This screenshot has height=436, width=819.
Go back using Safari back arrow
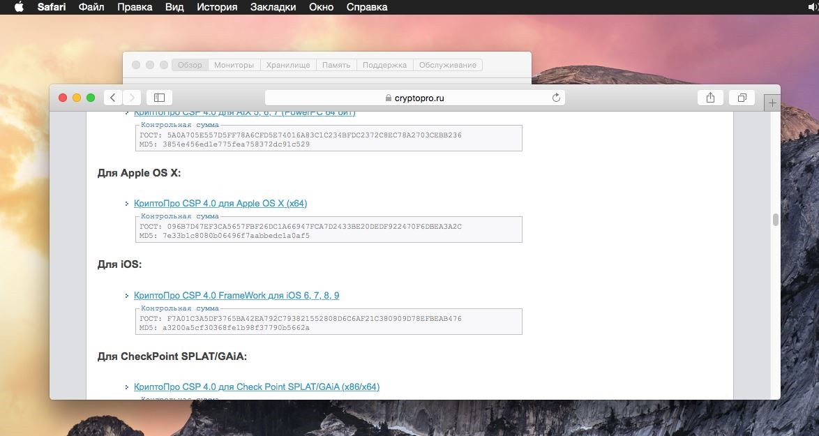[113, 98]
